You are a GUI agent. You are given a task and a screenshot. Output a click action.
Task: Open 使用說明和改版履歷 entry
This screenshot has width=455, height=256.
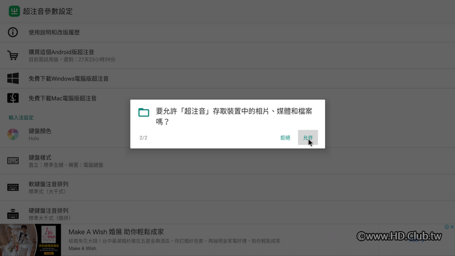point(227,33)
